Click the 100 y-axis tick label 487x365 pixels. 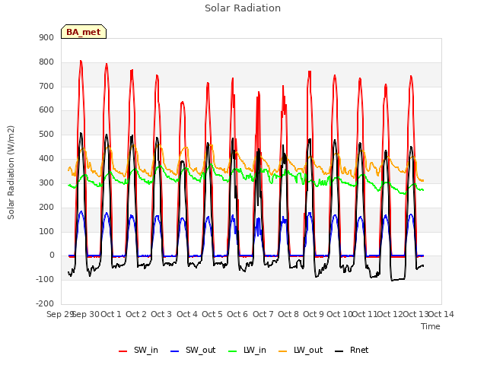pyautogui.click(x=46, y=231)
